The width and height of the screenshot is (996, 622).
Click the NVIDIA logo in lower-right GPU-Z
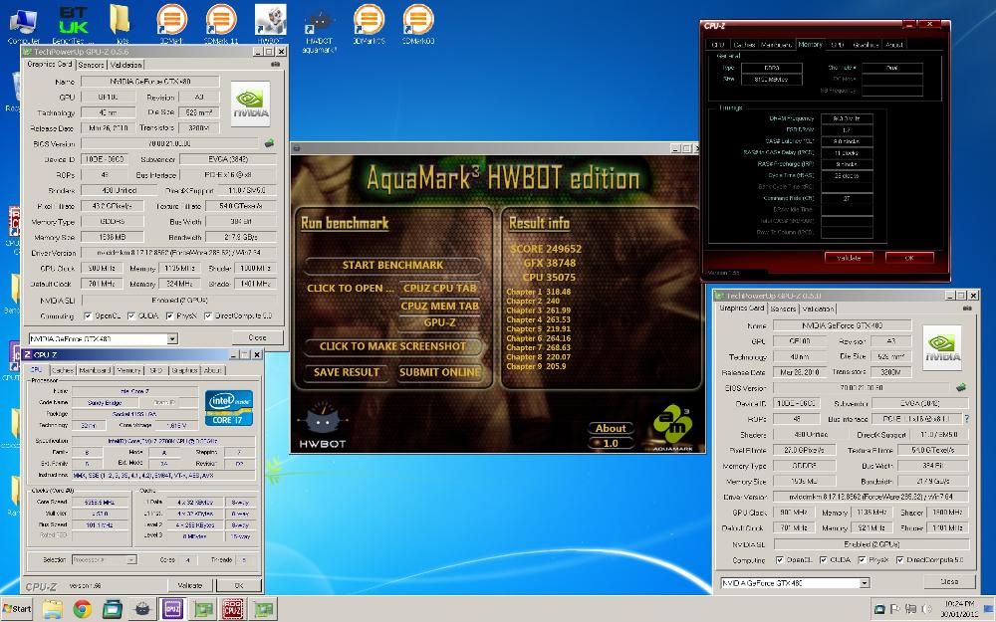pos(942,347)
